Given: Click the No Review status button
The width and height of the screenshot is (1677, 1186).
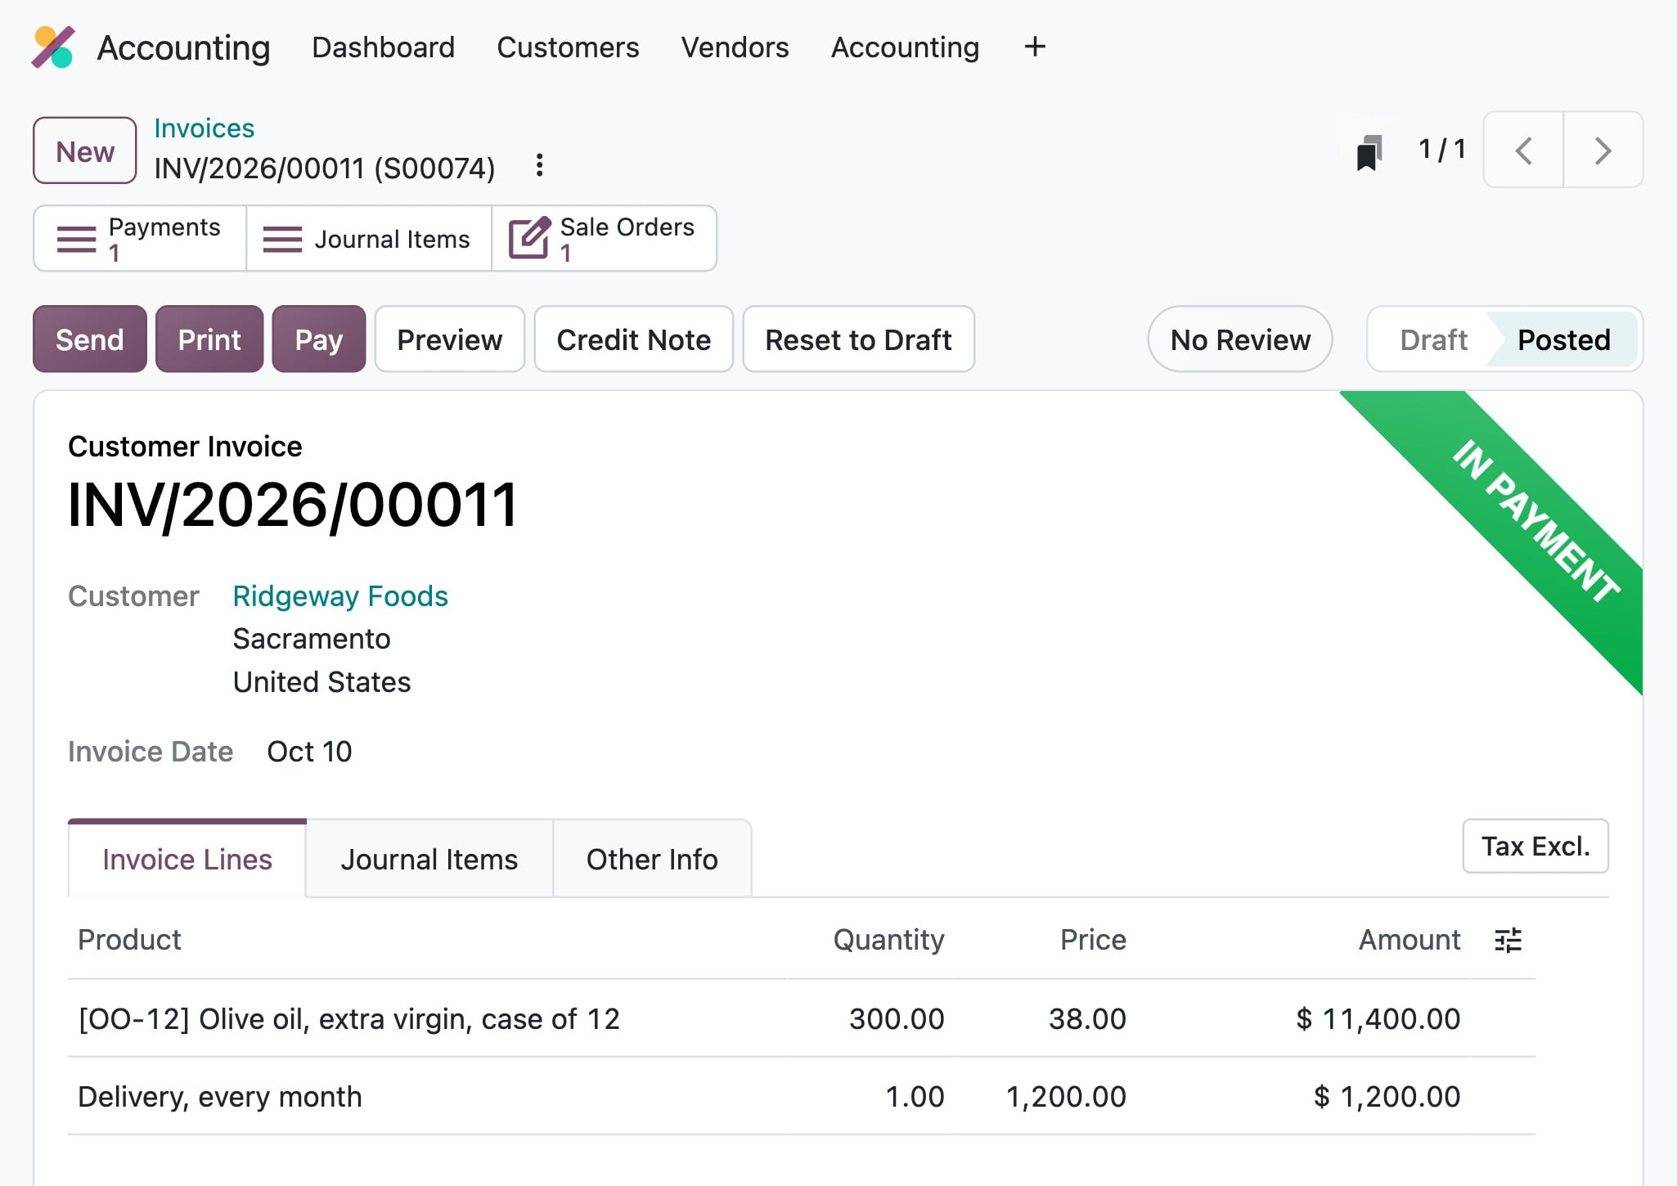Looking at the screenshot, I should coord(1240,339).
